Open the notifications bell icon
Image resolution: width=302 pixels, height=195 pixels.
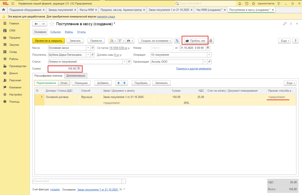(240, 4)
